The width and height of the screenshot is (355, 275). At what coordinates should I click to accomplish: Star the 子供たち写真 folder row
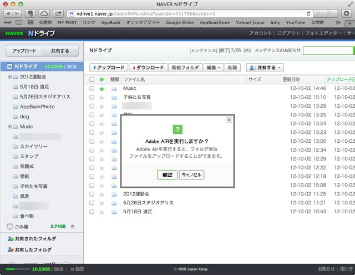(x=102, y=97)
